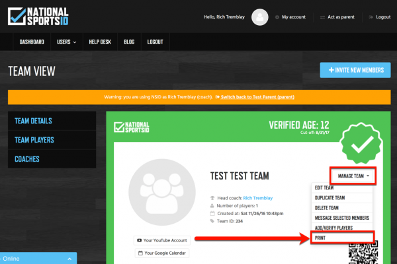Click 'Verified Age: 12' text
This screenshot has height=264, width=397.
[299, 125]
